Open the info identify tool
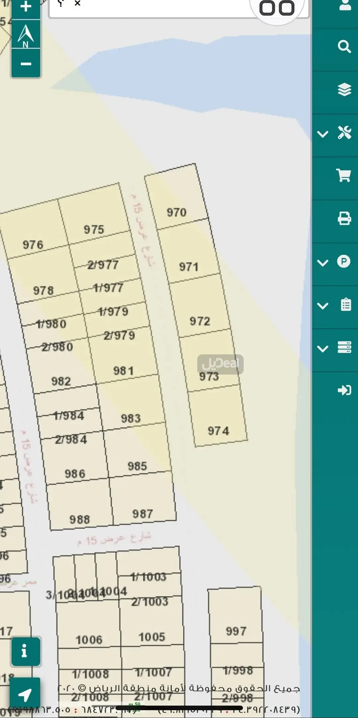Image resolution: width=358 pixels, height=718 pixels. [x=25, y=651]
